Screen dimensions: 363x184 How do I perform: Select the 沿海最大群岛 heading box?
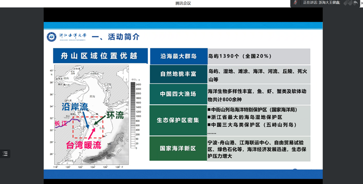coord(177,56)
